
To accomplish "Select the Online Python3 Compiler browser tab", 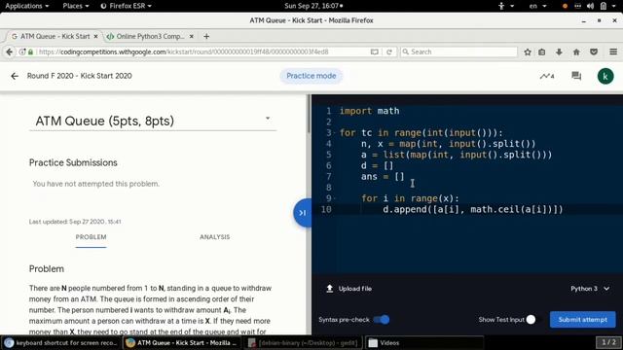I will 150,37.
